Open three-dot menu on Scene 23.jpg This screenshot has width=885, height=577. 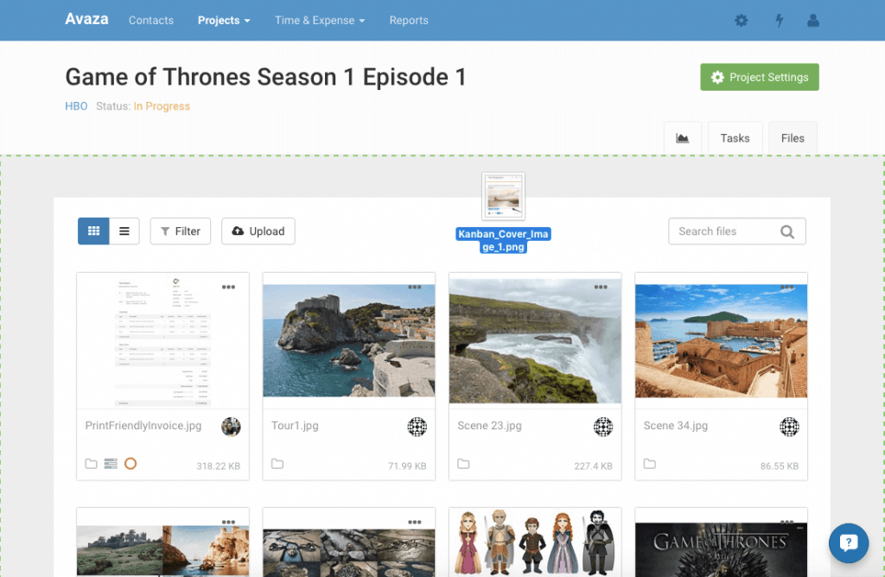pyautogui.click(x=600, y=287)
